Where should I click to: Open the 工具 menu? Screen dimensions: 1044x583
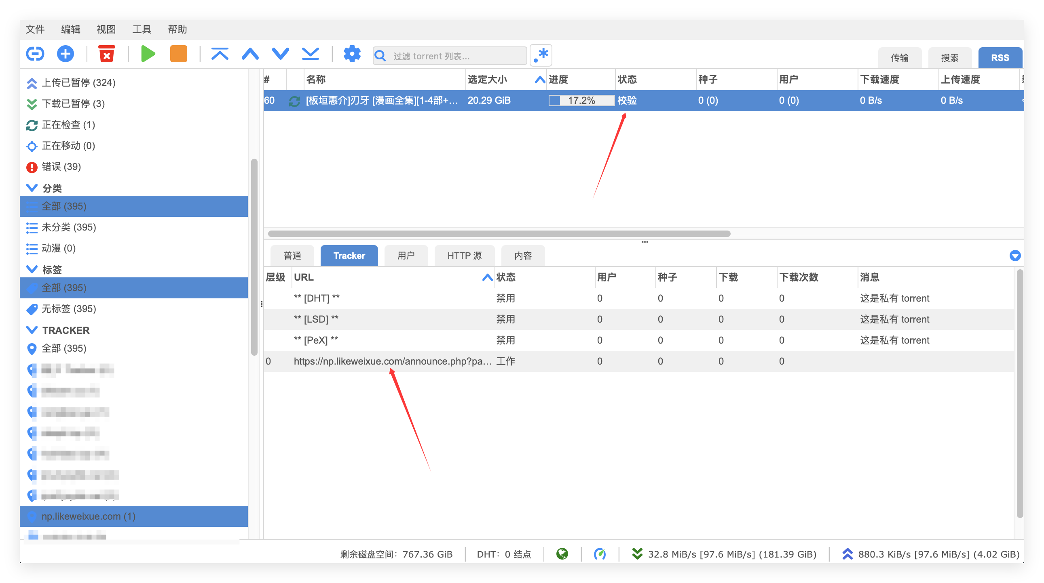click(142, 29)
